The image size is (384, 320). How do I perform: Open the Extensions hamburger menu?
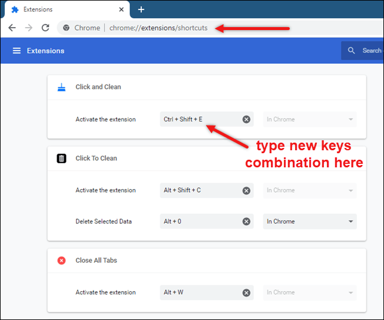coord(16,51)
